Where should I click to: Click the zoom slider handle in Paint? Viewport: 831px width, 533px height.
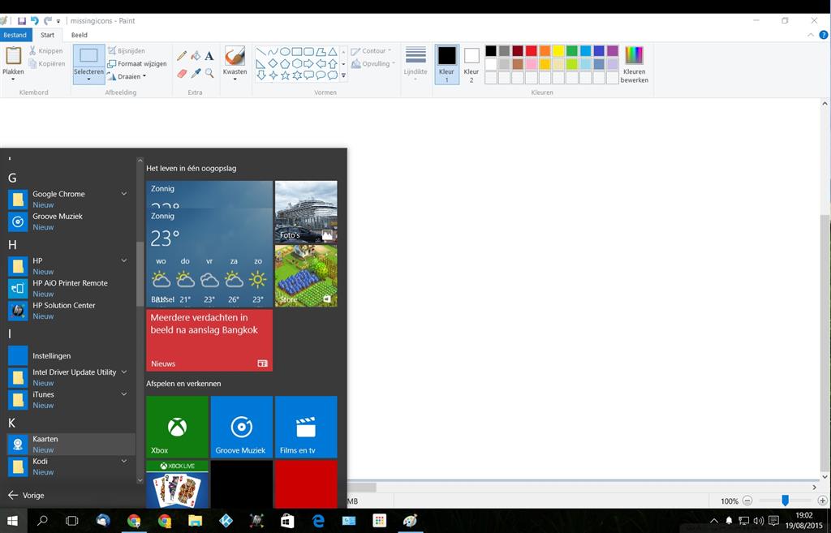pyautogui.click(x=785, y=501)
